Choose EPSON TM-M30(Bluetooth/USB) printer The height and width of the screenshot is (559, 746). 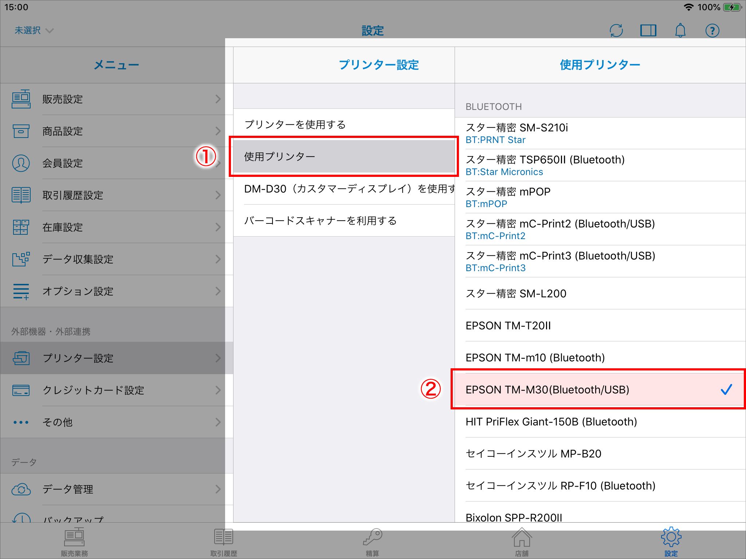pyautogui.click(x=600, y=389)
